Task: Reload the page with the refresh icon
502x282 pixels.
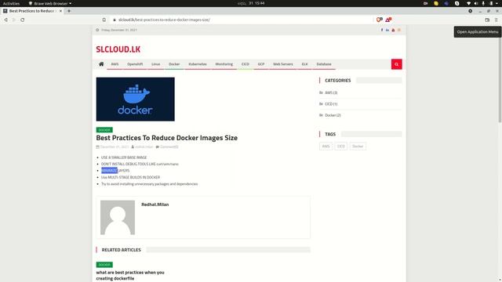Action: [23, 20]
